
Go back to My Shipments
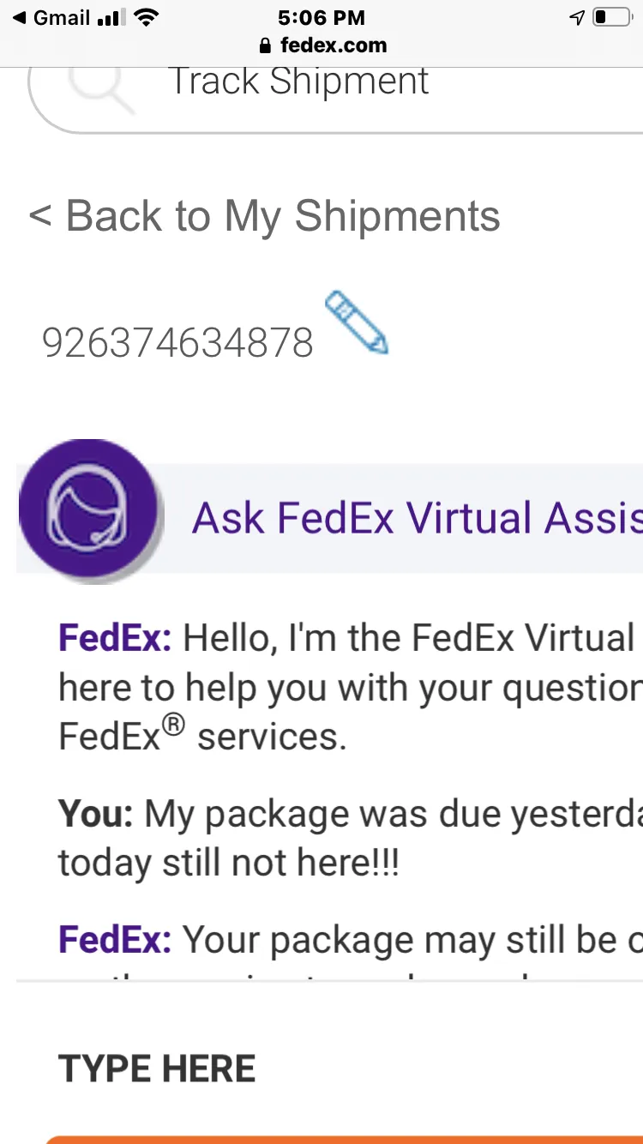point(264,215)
